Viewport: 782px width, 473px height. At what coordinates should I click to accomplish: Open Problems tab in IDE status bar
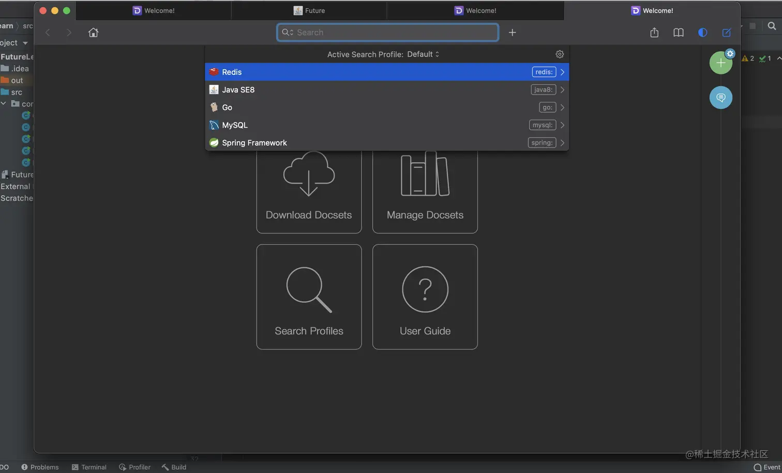pyautogui.click(x=40, y=467)
